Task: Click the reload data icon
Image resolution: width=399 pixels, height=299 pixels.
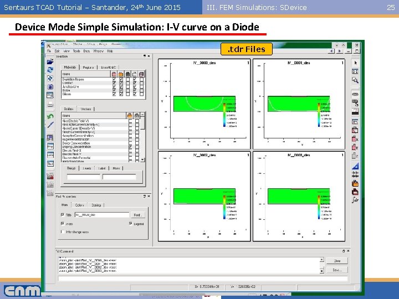Action: click(x=50, y=70)
